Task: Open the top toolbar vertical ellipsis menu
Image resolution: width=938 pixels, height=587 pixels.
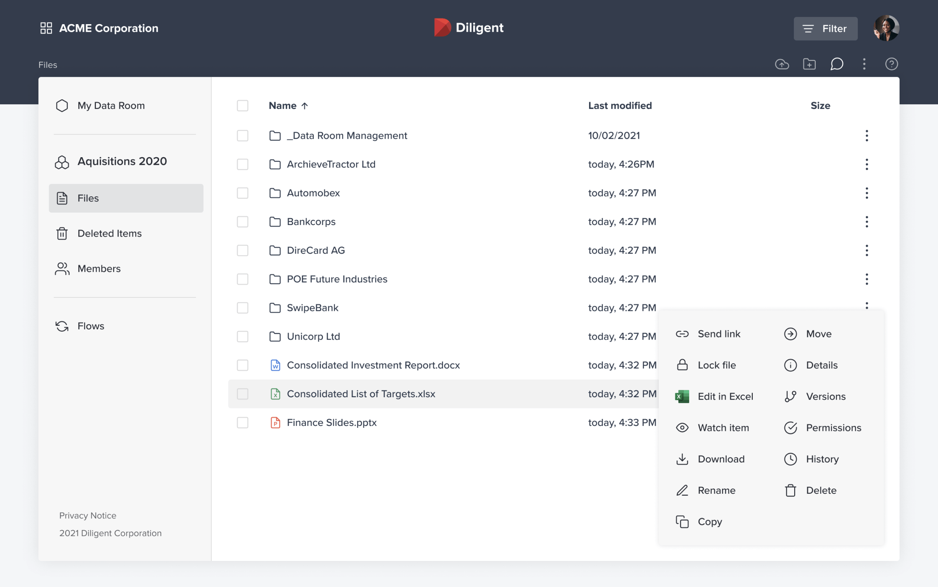Action: pos(864,64)
